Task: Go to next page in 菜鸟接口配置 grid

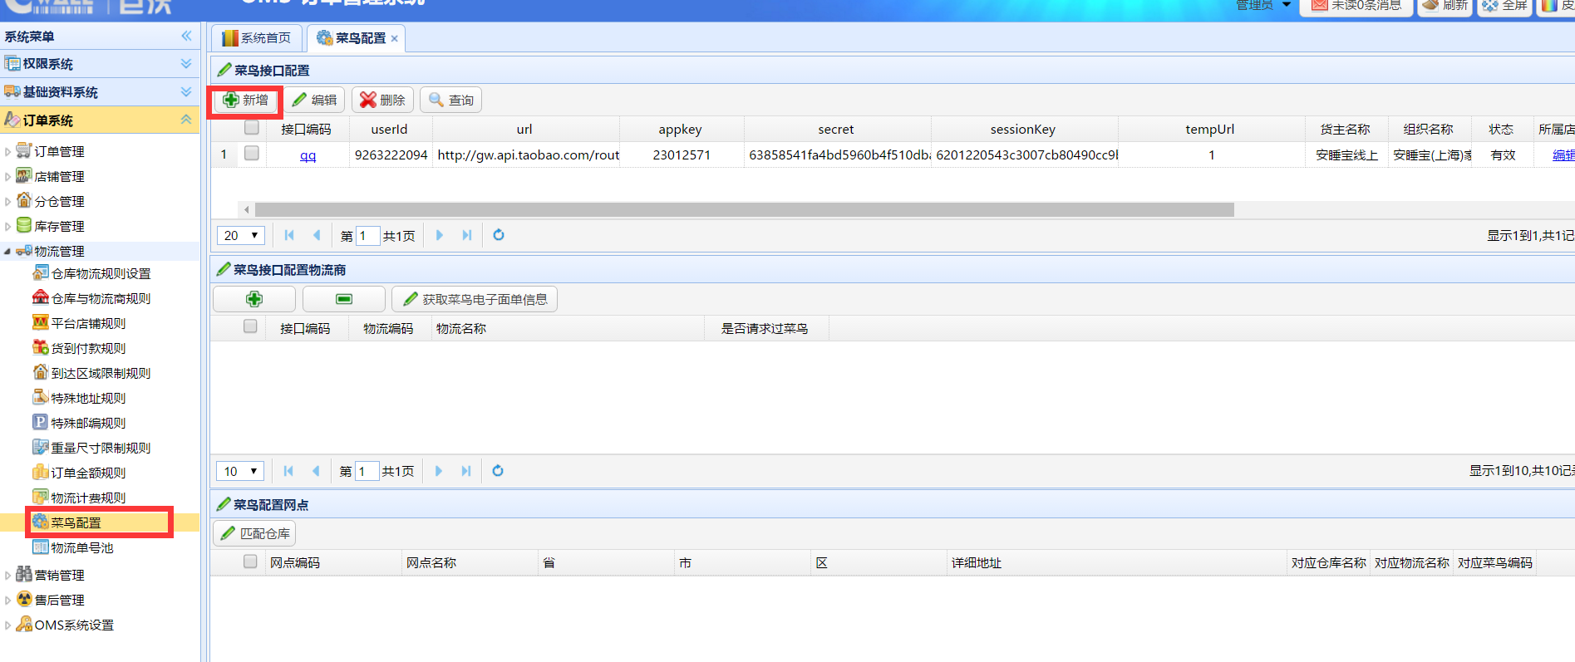Action: 440,235
